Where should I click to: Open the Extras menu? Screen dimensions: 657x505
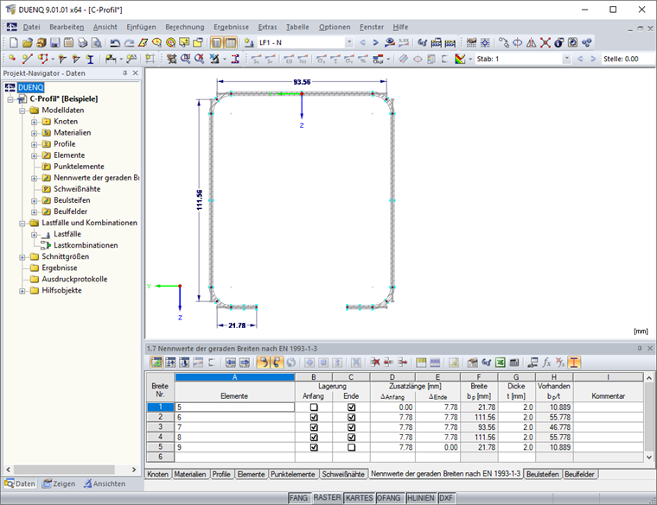(x=267, y=28)
